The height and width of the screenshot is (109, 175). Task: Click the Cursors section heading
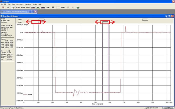click(x=3, y=39)
